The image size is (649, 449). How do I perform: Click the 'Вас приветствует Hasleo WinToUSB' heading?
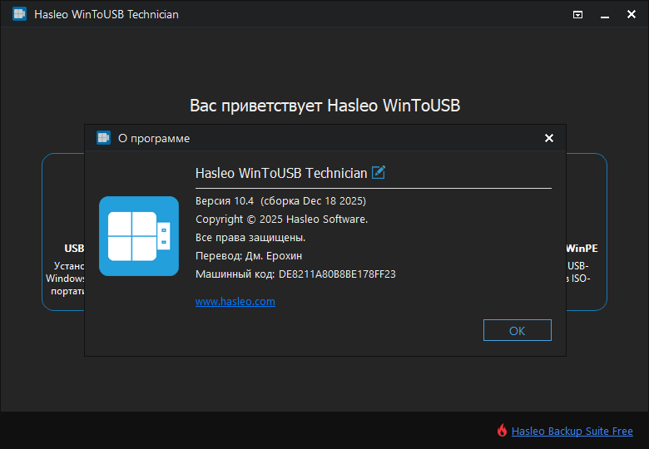click(x=324, y=106)
